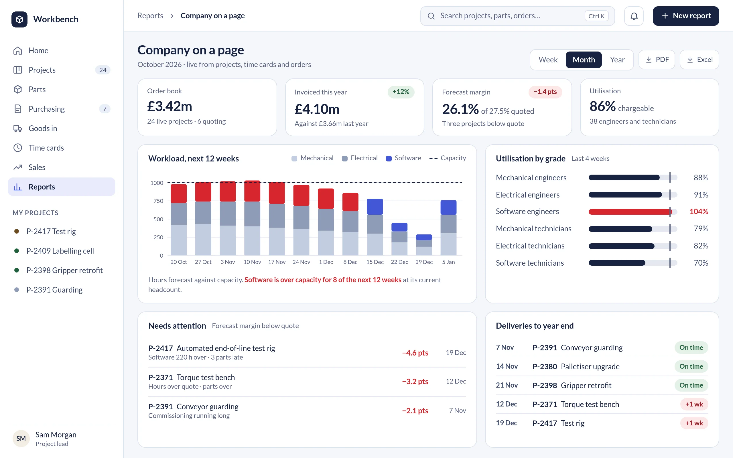The width and height of the screenshot is (733, 458).
Task: Select the Month period tab
Action: (584, 60)
